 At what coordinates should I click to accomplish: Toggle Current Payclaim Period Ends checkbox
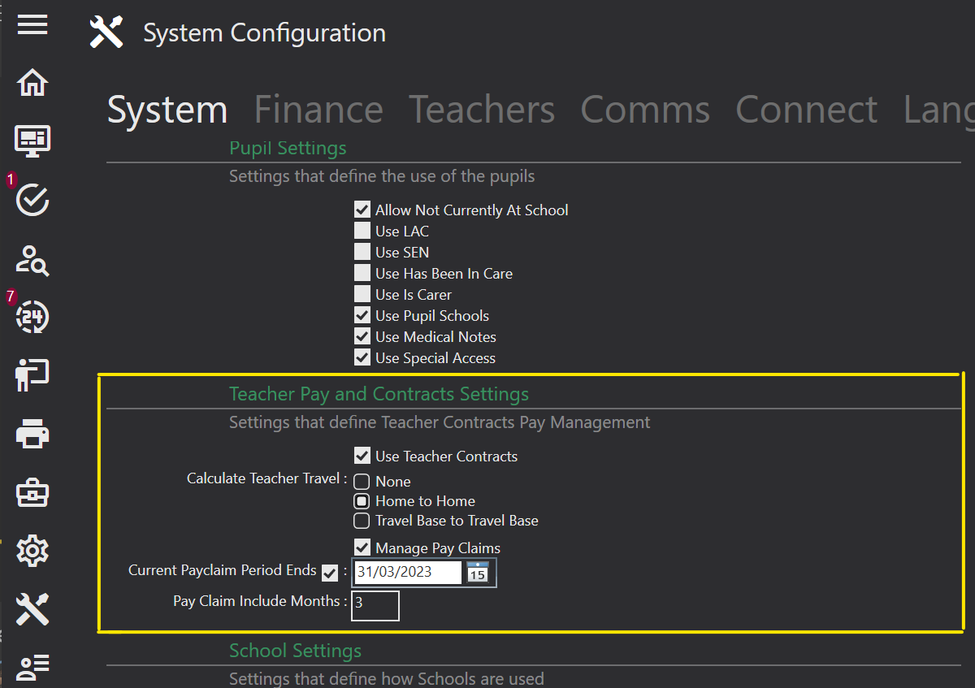pos(330,573)
